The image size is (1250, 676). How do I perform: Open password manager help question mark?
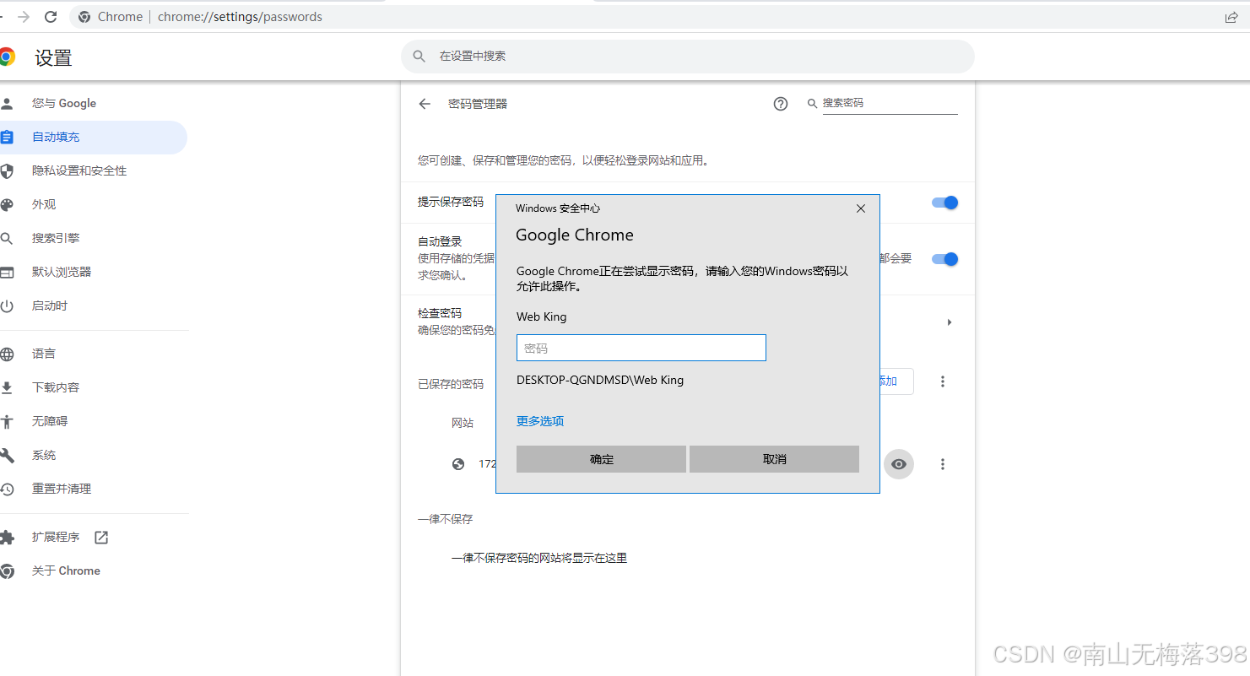[781, 104]
